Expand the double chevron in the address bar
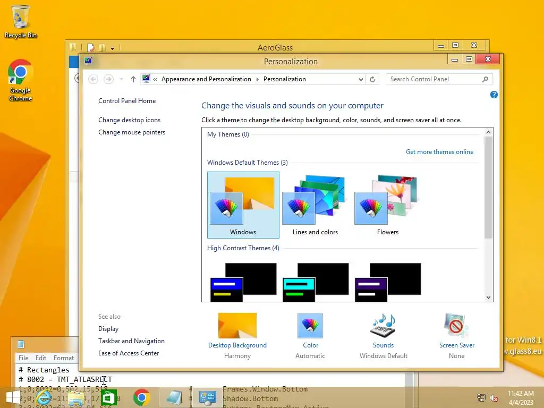This screenshot has width=544, height=408. [155, 80]
